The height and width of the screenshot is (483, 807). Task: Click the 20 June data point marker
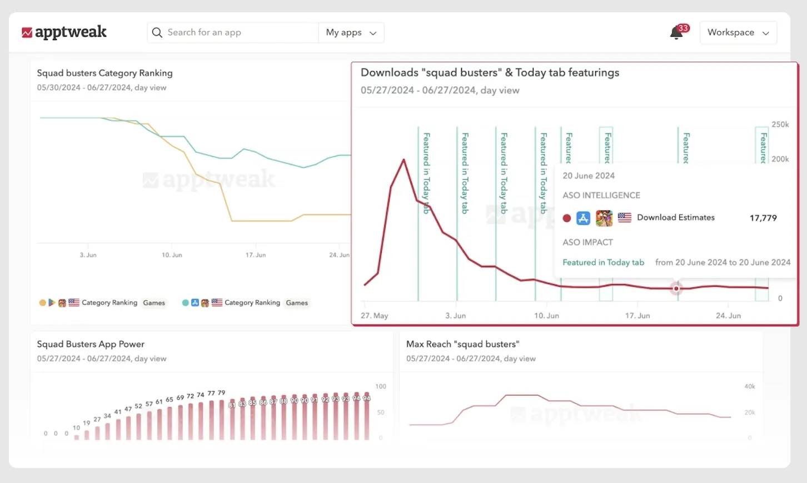tap(676, 288)
